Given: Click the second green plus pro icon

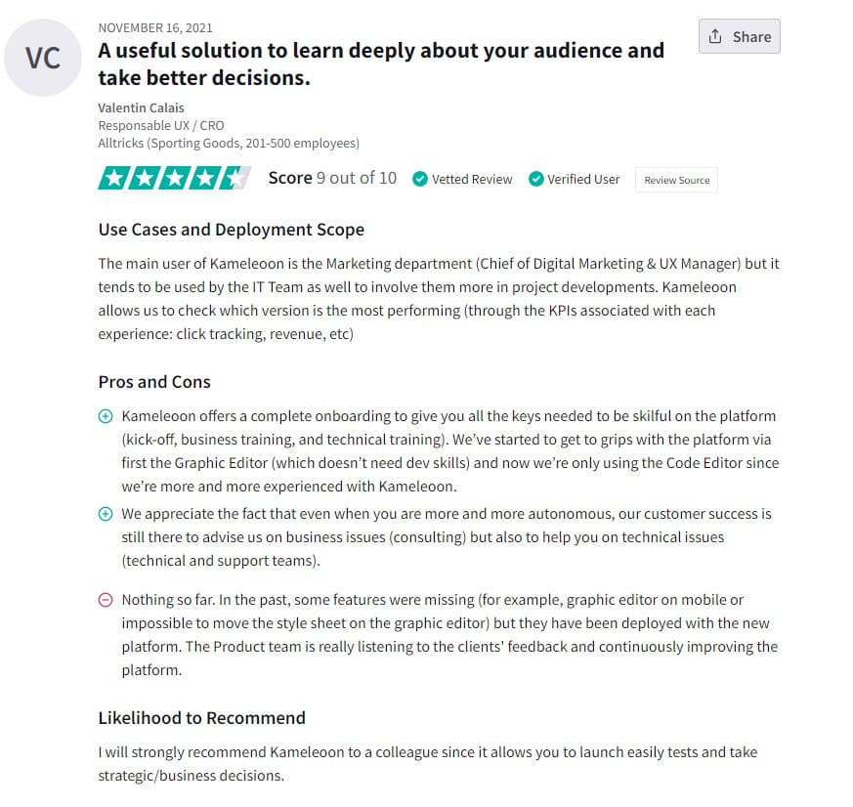Looking at the screenshot, I should coord(106,514).
